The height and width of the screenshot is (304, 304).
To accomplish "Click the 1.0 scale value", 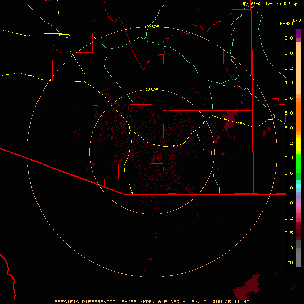I will (289, 203).
